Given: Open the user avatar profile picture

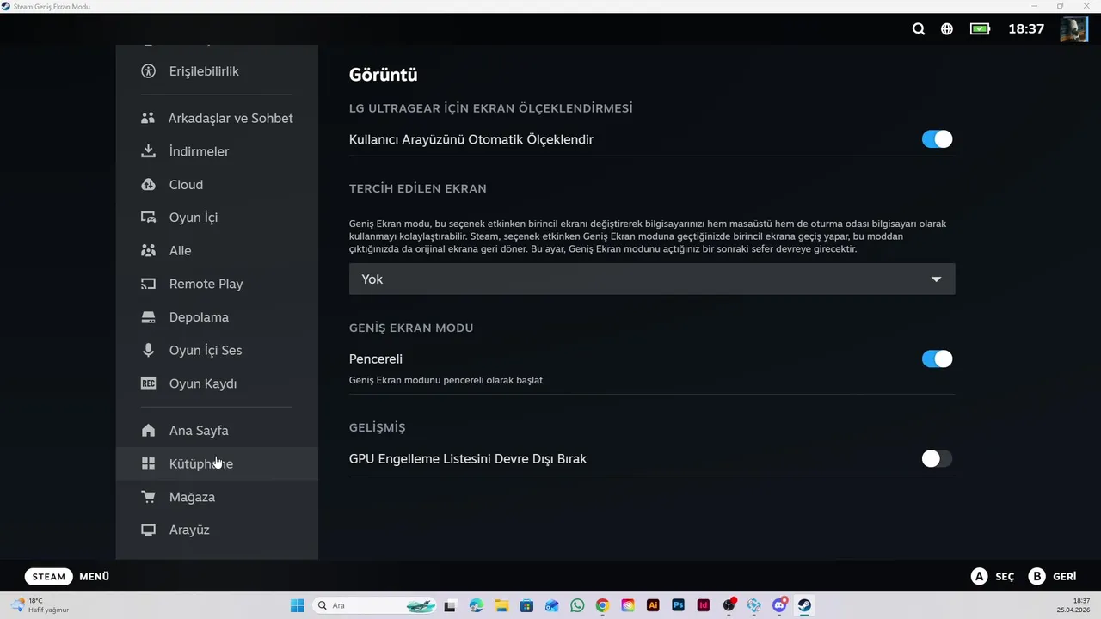Looking at the screenshot, I should (x=1073, y=28).
